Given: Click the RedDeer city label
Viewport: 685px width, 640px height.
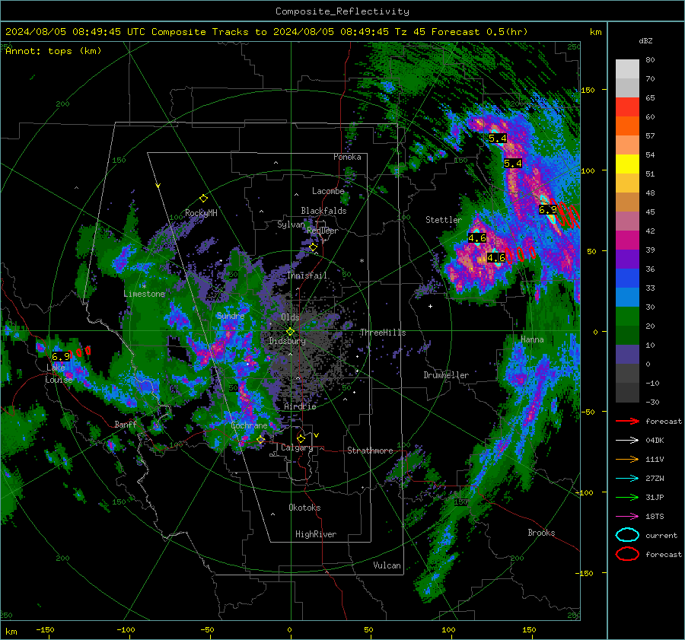Looking at the screenshot, I should 323,231.
